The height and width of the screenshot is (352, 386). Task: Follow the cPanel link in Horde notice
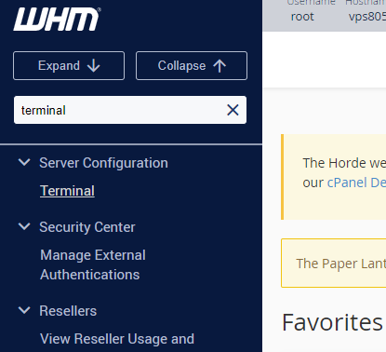click(x=356, y=183)
